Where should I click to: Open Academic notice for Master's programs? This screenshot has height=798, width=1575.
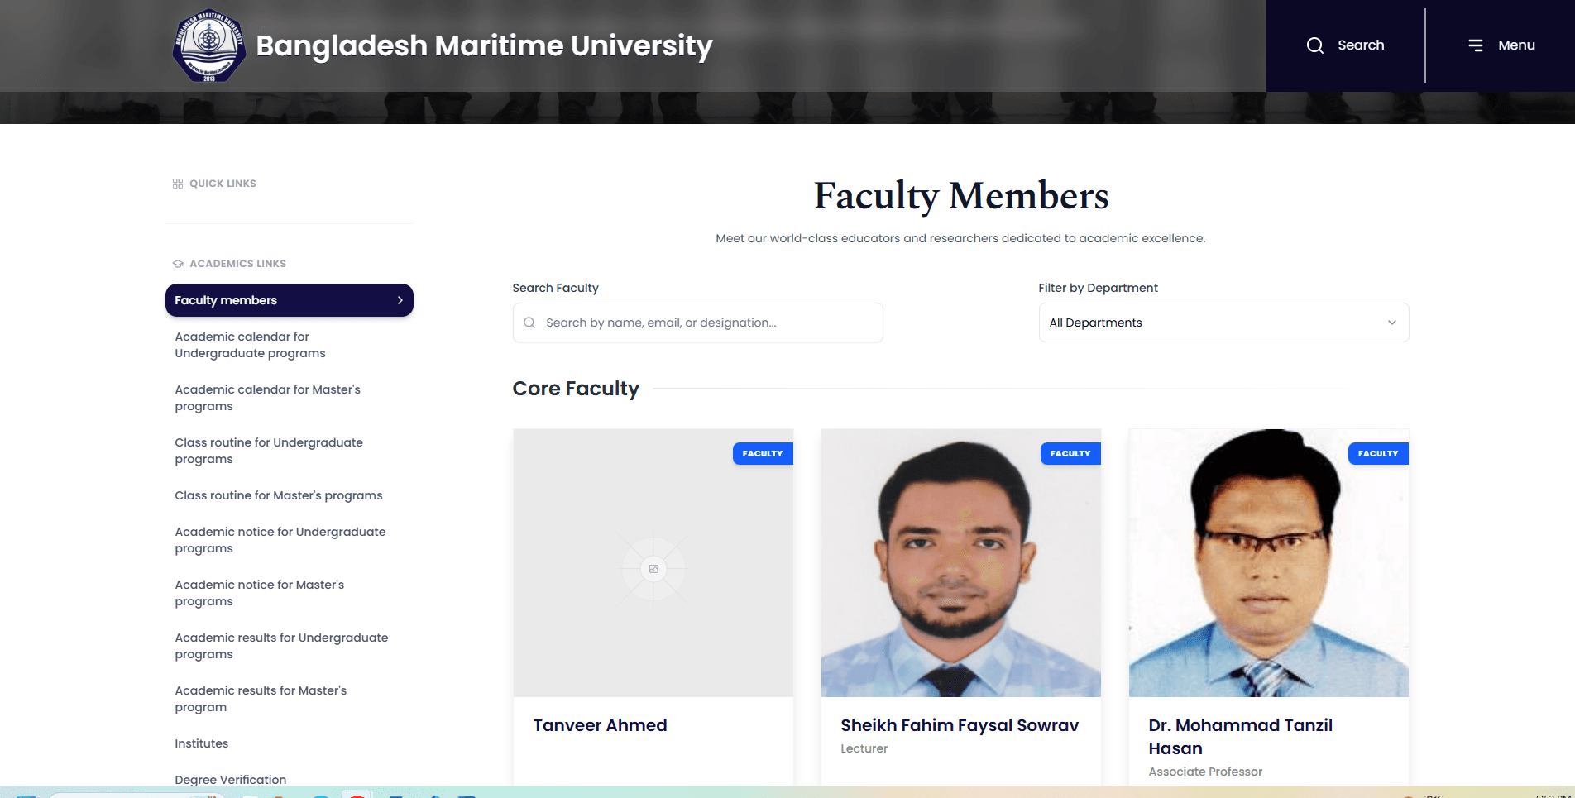(259, 593)
